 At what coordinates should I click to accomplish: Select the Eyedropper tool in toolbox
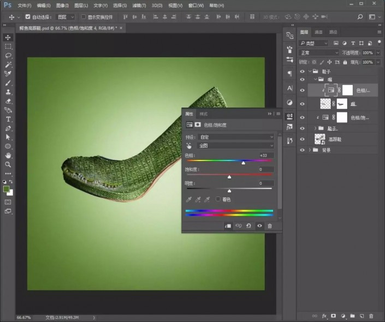click(8, 73)
